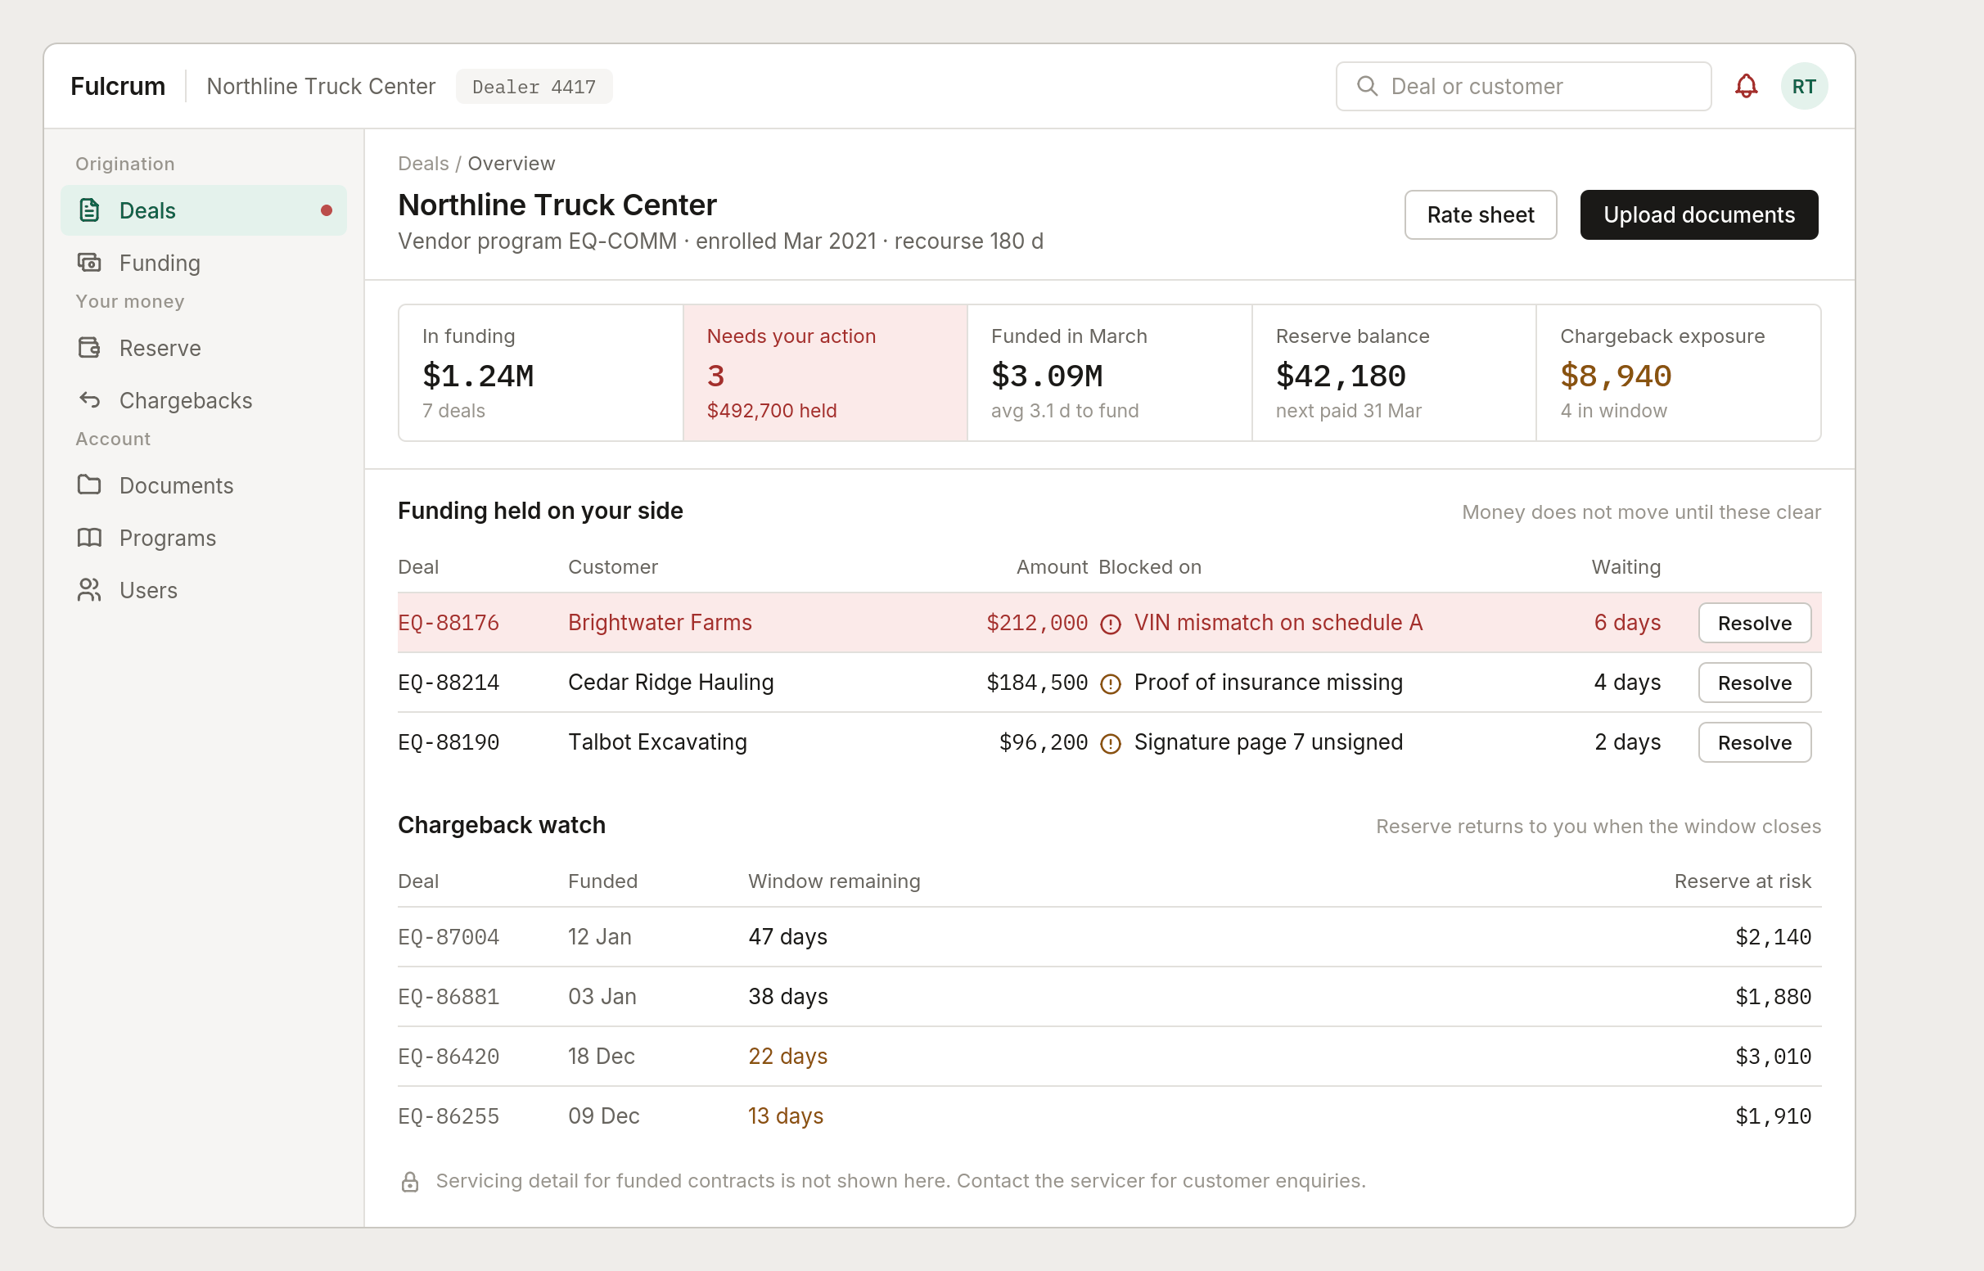Resolve the Cedar Ridge Hauling deal

[1755, 683]
